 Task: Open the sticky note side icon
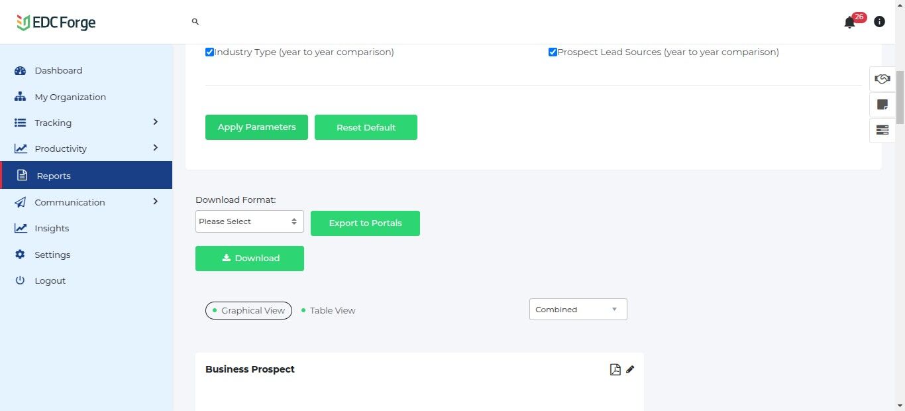pyautogui.click(x=882, y=105)
